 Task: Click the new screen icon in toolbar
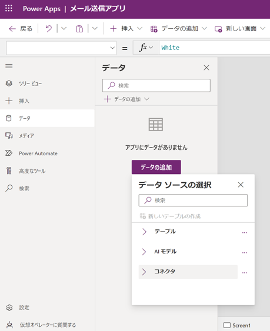218,29
